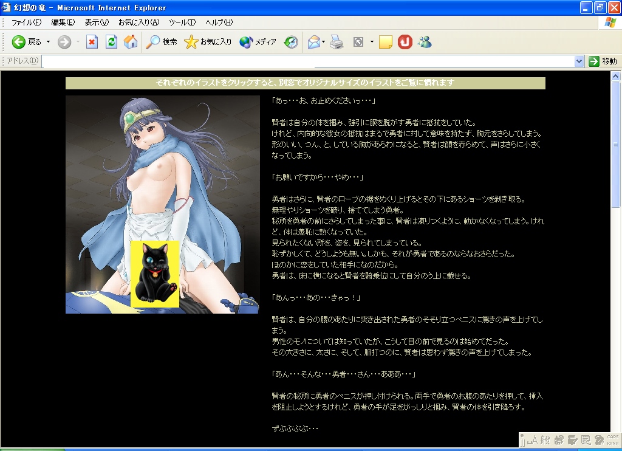Click the forward navigation arrow
Screen dimensions: 622x451
coord(64,42)
